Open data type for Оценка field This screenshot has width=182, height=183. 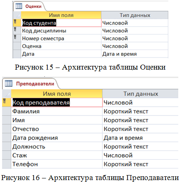(135, 46)
